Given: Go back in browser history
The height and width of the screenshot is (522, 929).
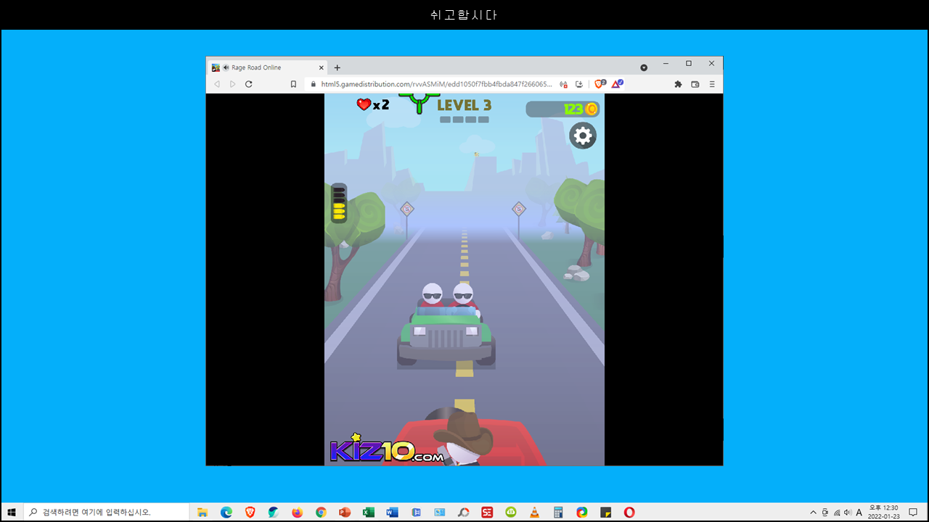Looking at the screenshot, I should [x=216, y=84].
